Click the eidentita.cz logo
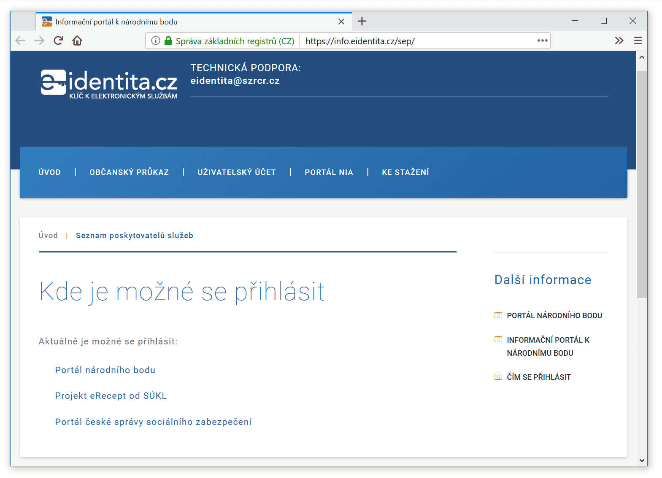The height and width of the screenshot is (478, 662). pyautogui.click(x=109, y=84)
